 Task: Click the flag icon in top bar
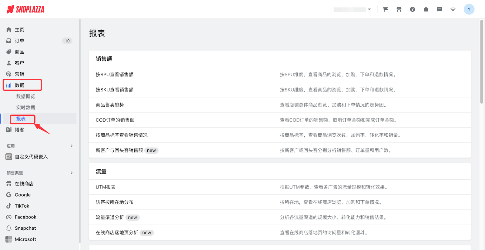click(386, 9)
